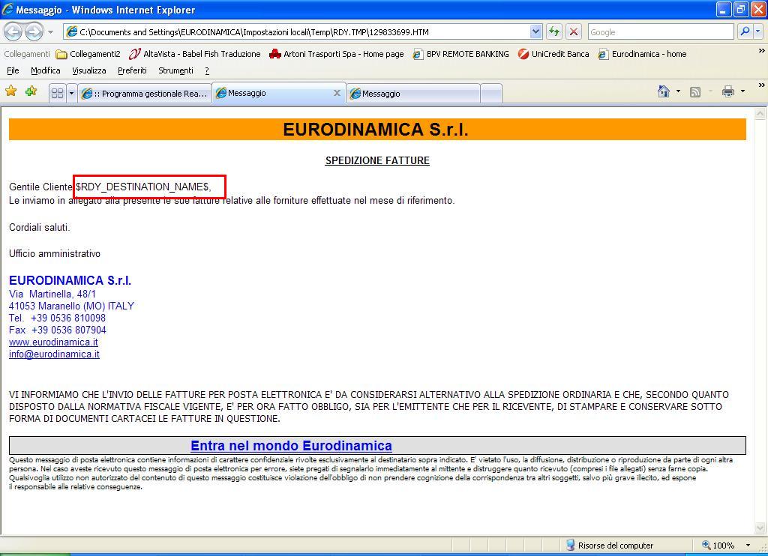The width and height of the screenshot is (768, 556).
Task: Open the Preferiti menu
Action: coord(132,70)
